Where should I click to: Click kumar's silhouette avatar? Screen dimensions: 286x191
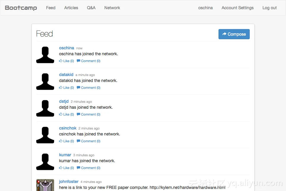coord(45,162)
